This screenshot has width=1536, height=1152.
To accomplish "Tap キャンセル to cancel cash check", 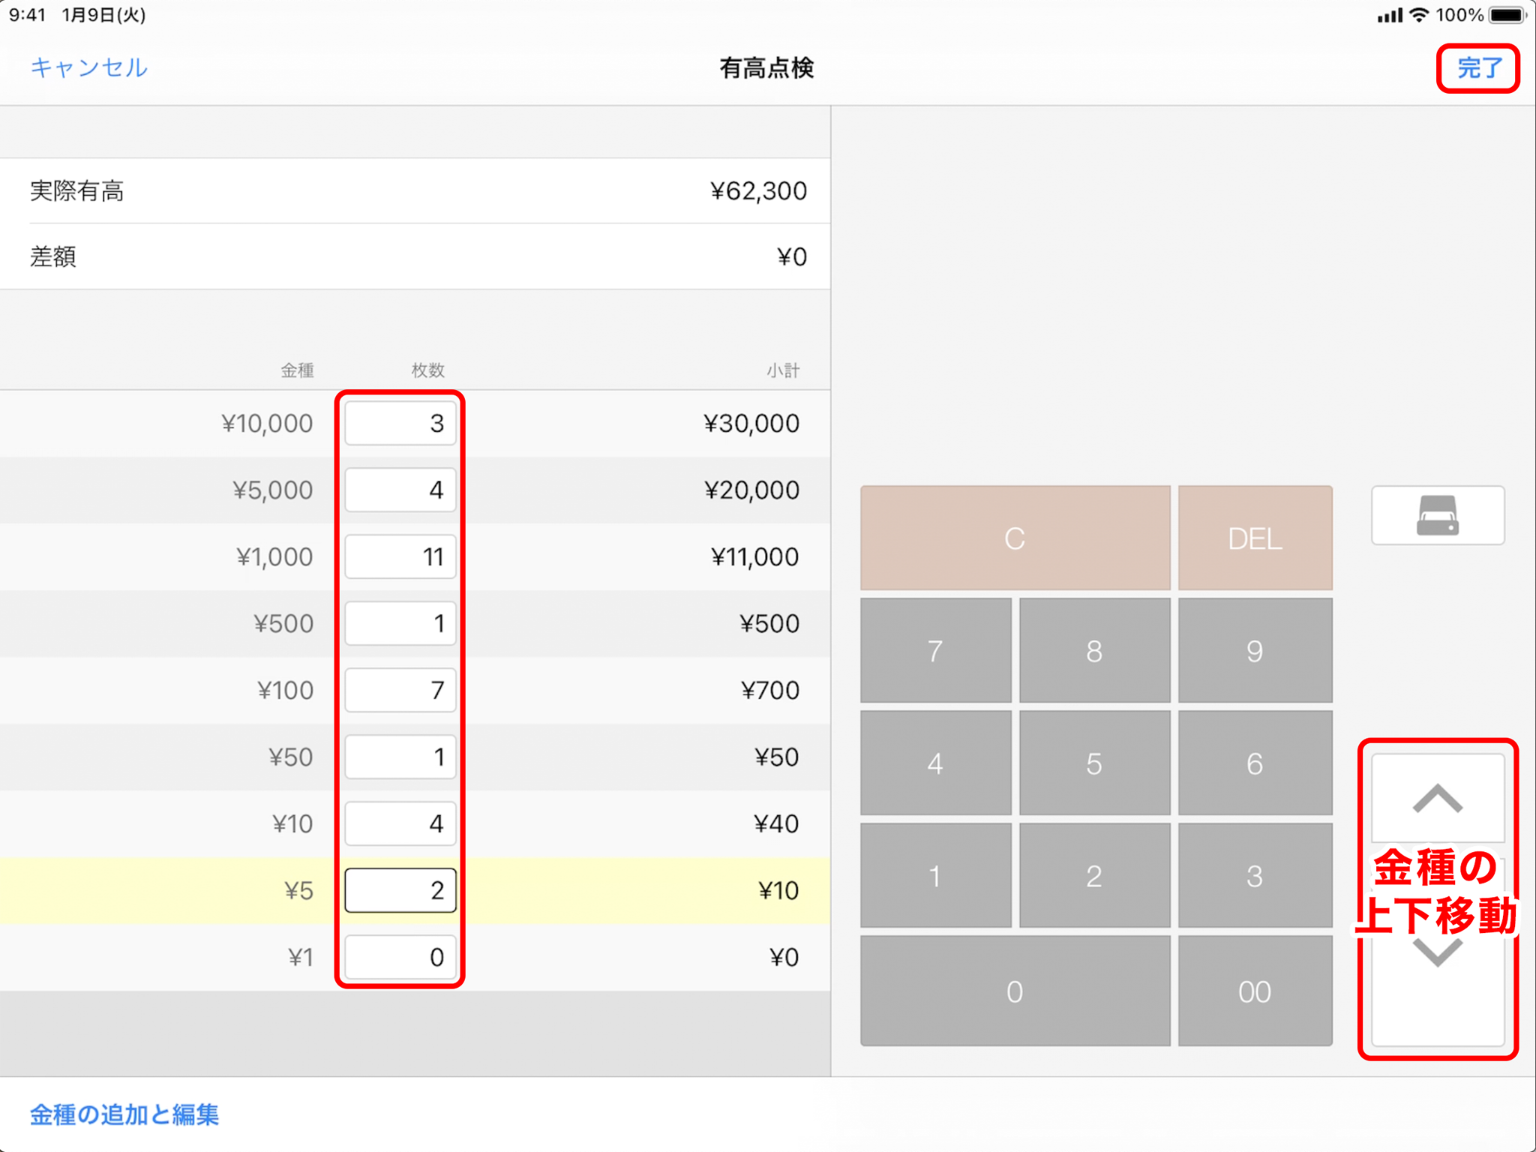I will click(x=88, y=67).
